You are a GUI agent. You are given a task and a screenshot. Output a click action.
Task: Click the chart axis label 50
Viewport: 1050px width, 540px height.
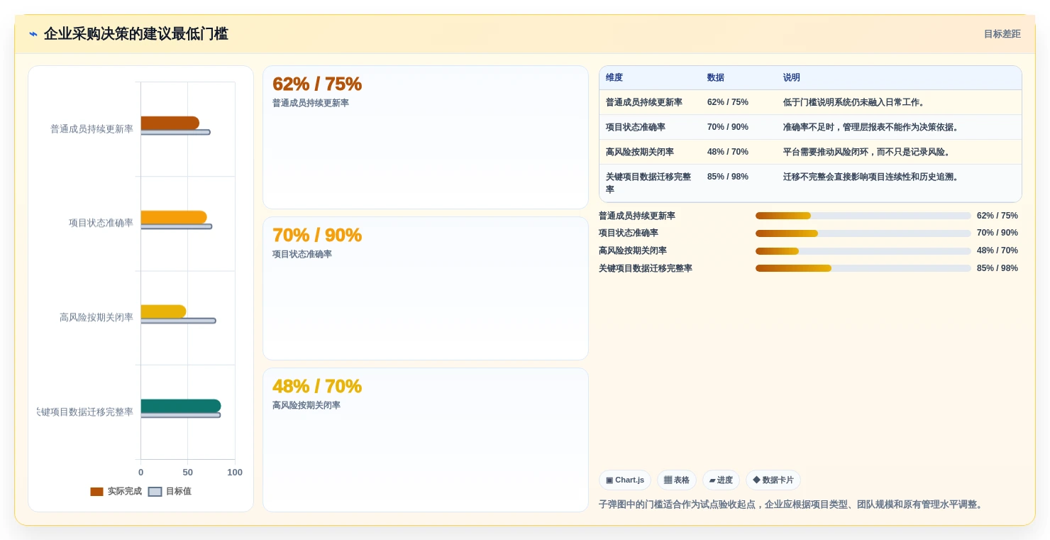(188, 473)
